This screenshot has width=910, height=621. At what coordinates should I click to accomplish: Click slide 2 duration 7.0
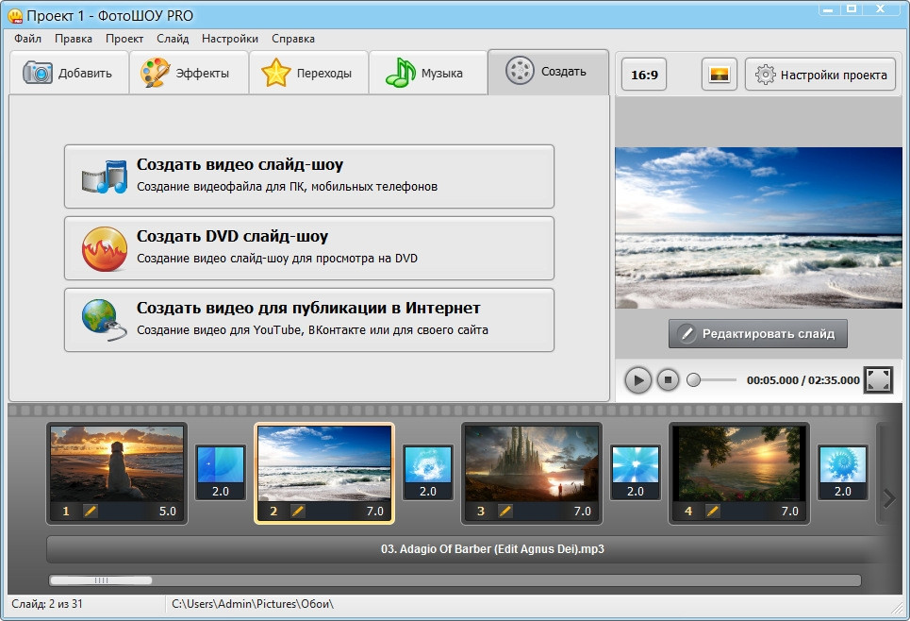375,512
